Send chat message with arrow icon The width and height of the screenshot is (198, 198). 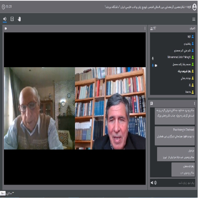152,183
